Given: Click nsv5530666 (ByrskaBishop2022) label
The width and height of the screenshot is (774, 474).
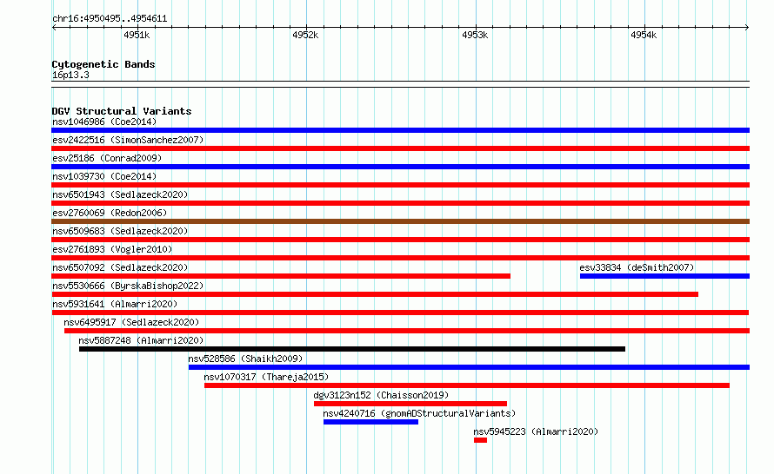Looking at the screenshot, I should [128, 286].
